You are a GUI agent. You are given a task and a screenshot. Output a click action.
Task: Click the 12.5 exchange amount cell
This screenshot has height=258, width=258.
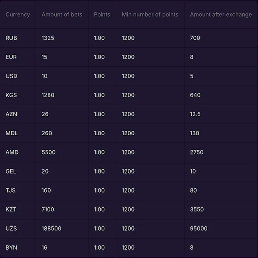(195, 114)
